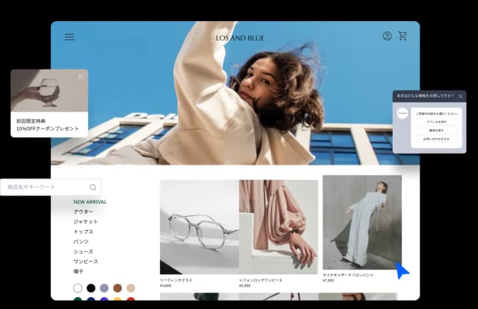Choose the brown color swatch

[117, 288]
